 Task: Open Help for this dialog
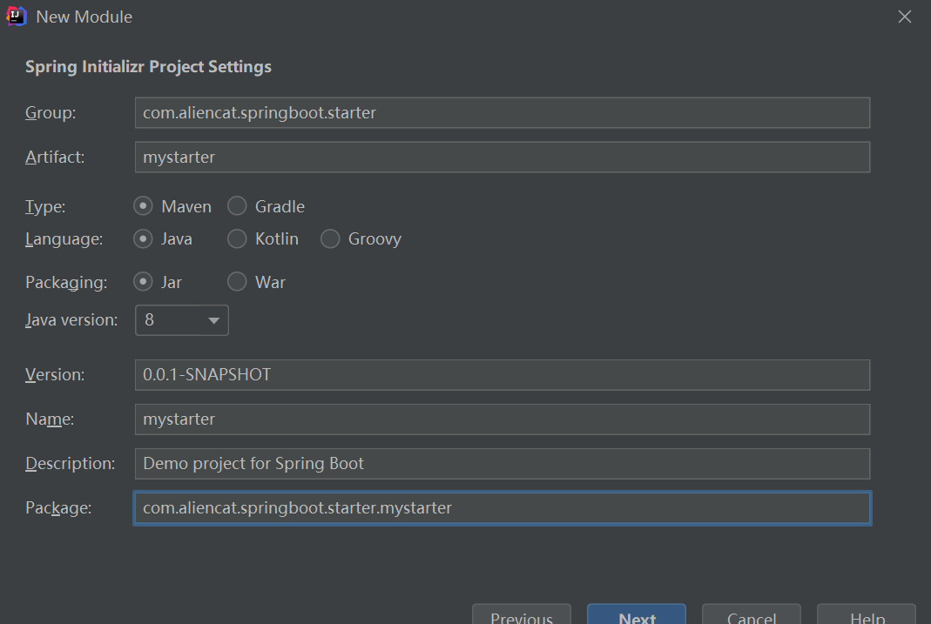[867, 614]
